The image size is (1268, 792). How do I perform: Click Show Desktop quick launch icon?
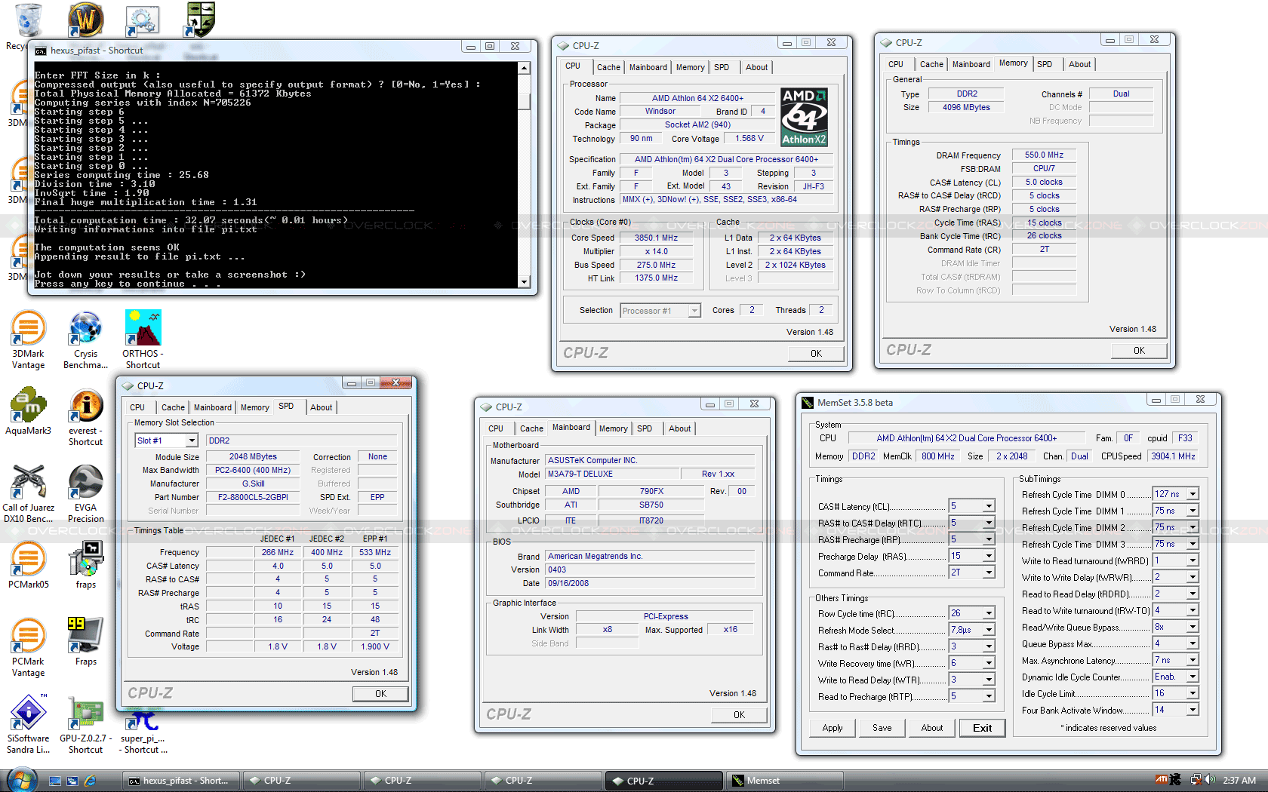(55, 781)
